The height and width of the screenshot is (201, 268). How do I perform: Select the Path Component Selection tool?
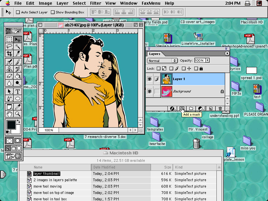pos(9,91)
